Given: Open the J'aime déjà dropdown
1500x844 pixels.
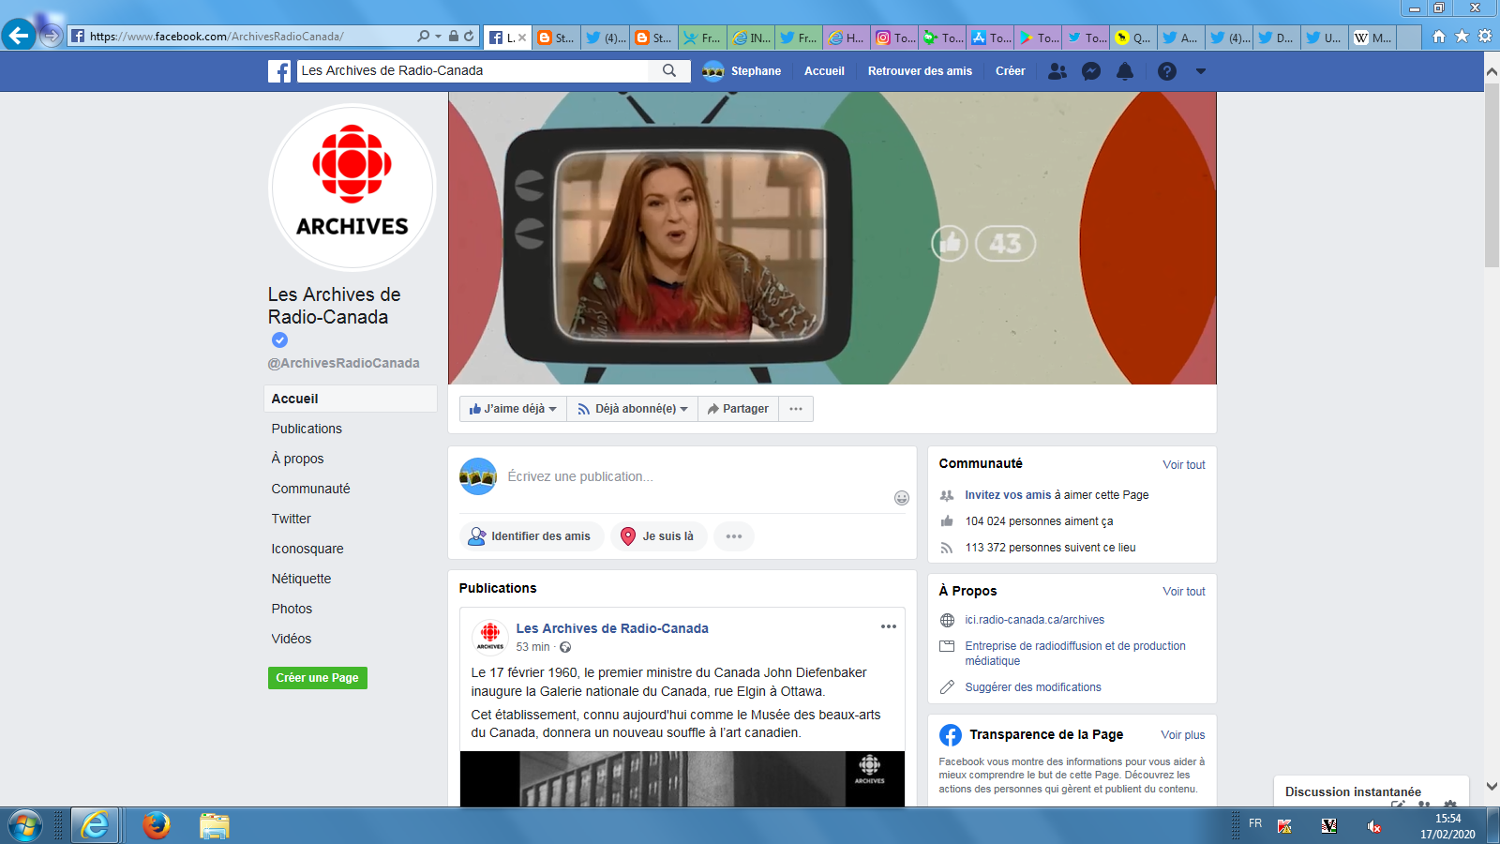Looking at the screenshot, I should [x=513, y=409].
